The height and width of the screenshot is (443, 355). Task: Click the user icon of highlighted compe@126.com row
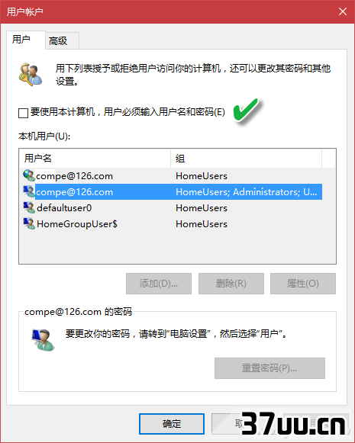(29, 191)
